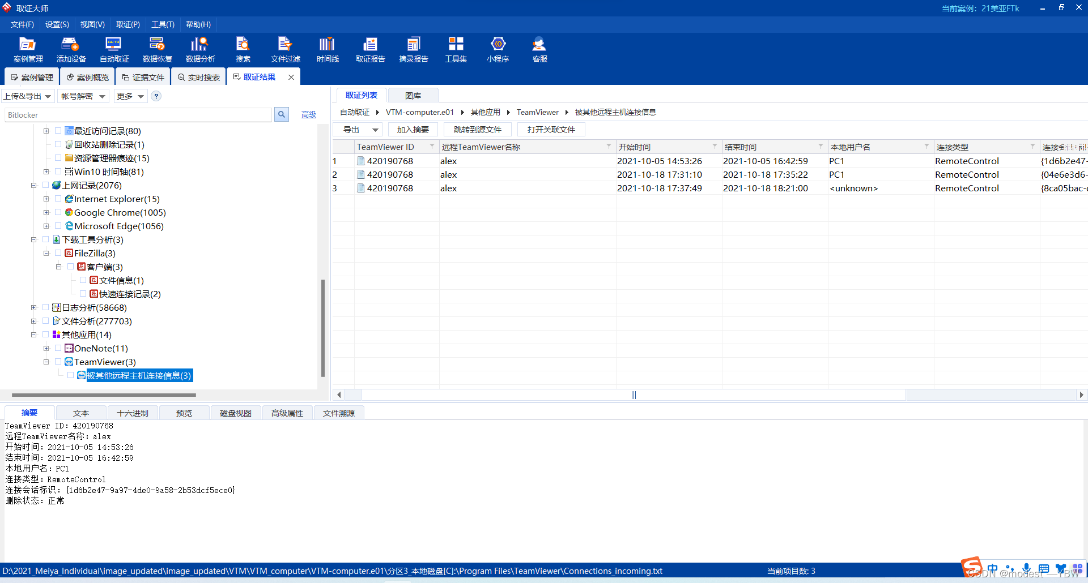Check the 最近访问记录(80) checkbox
Image resolution: width=1088 pixels, height=583 pixels.
pos(58,131)
